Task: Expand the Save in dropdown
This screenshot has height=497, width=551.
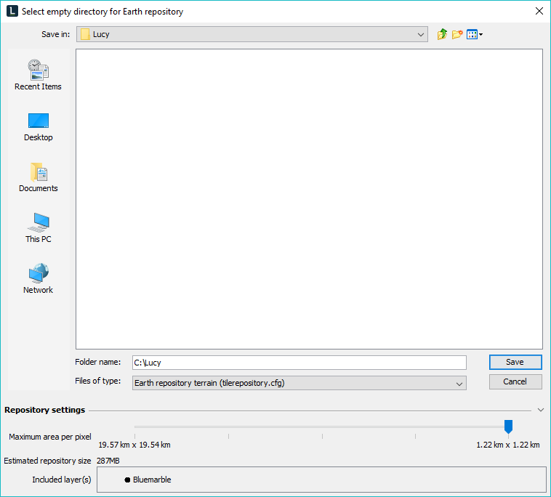Action: [421, 34]
